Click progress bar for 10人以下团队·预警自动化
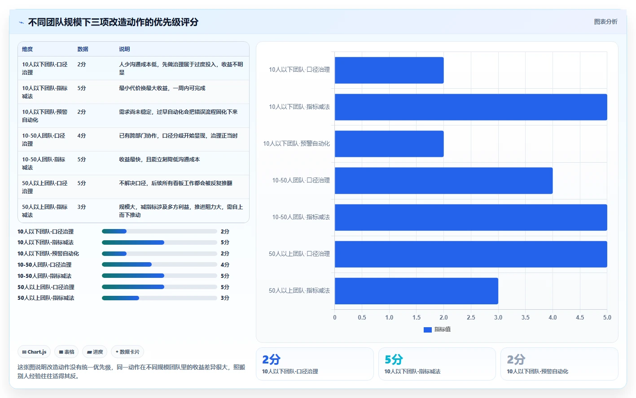The image size is (636, 398). pos(159,254)
